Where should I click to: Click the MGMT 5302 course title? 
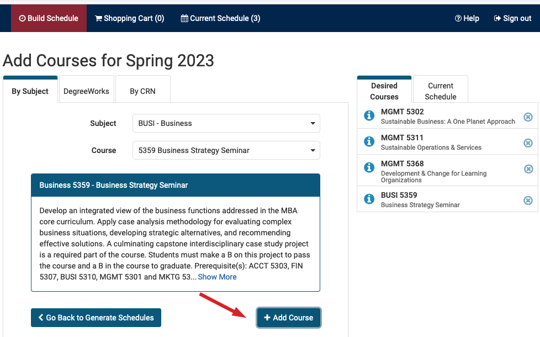(x=403, y=112)
